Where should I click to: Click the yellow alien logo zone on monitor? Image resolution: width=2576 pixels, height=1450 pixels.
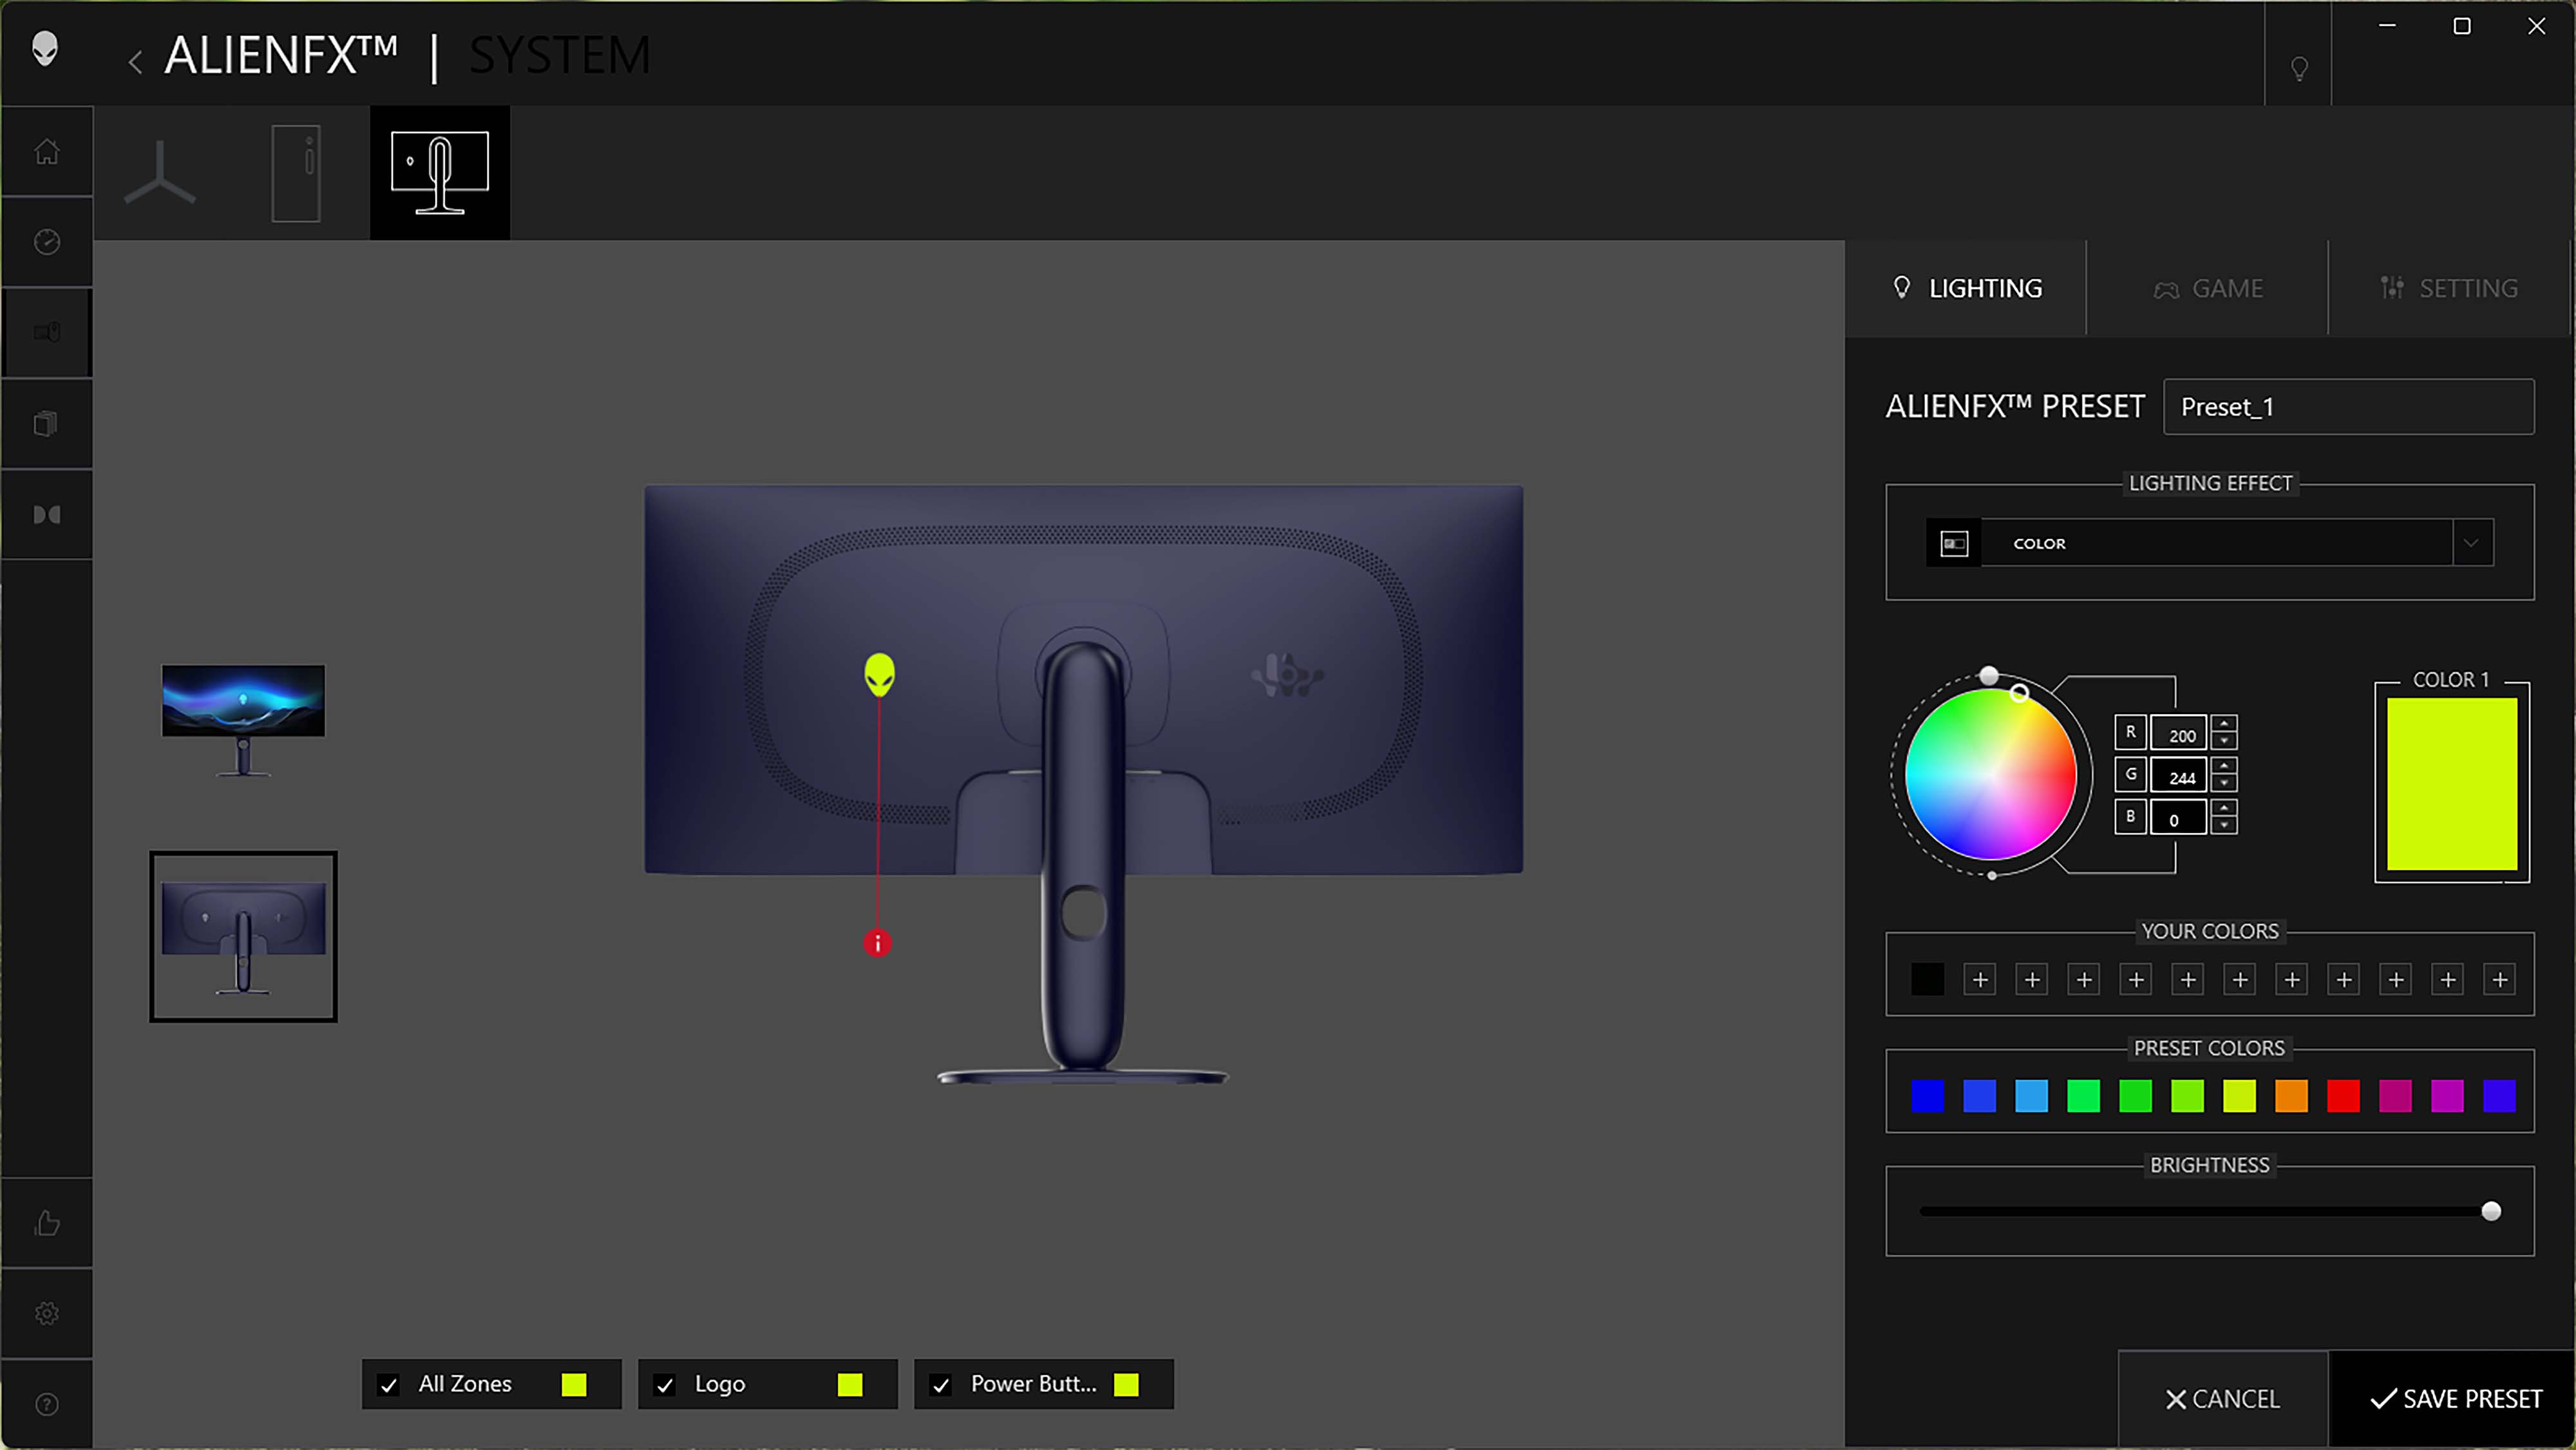pos(879,675)
